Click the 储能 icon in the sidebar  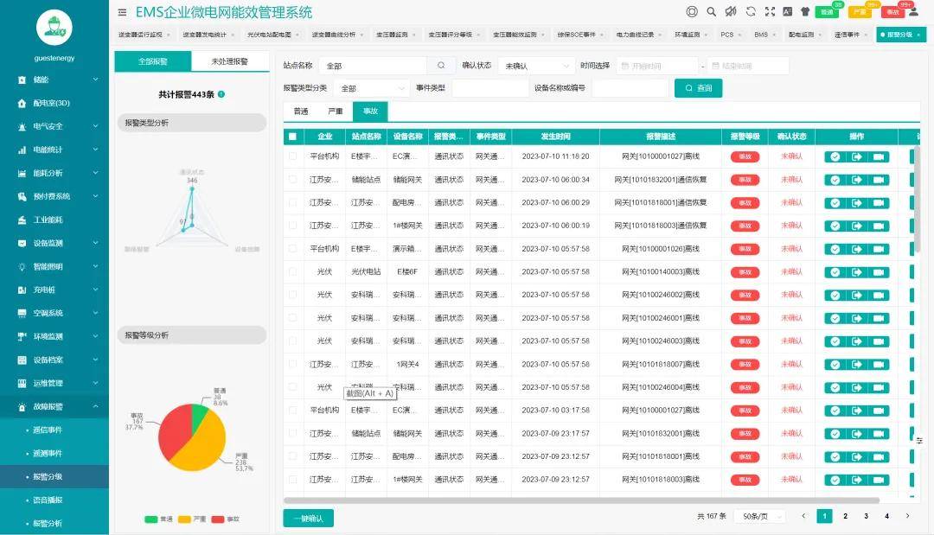coord(22,80)
